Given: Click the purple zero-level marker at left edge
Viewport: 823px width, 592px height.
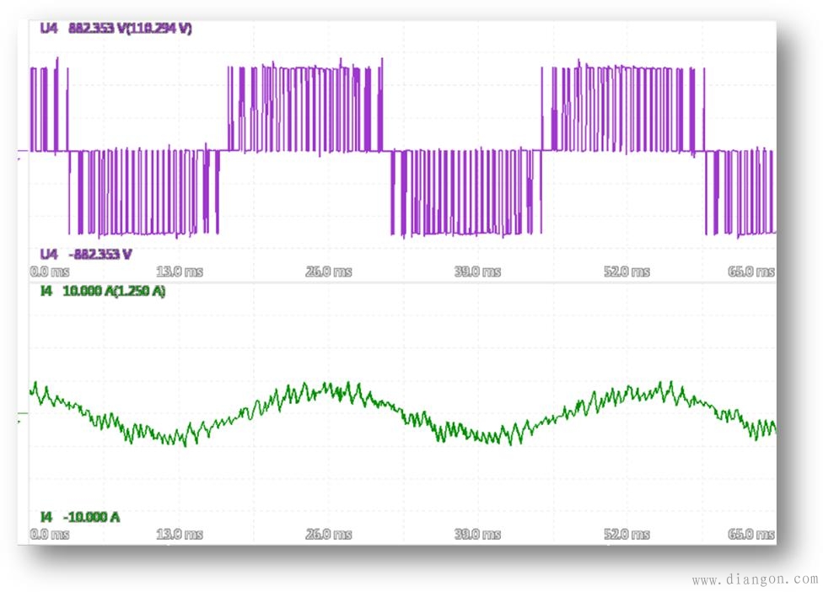Looking at the screenshot, I should 23,156.
